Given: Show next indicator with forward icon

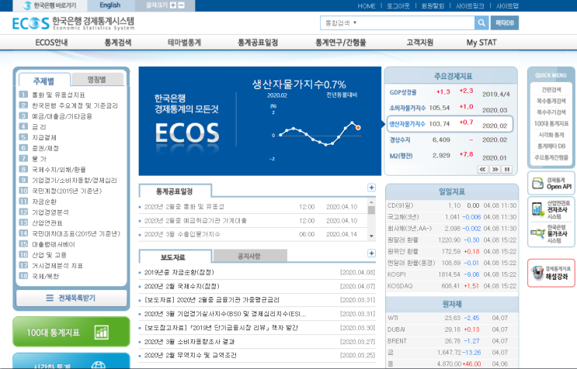Looking at the screenshot, I should point(495,169).
